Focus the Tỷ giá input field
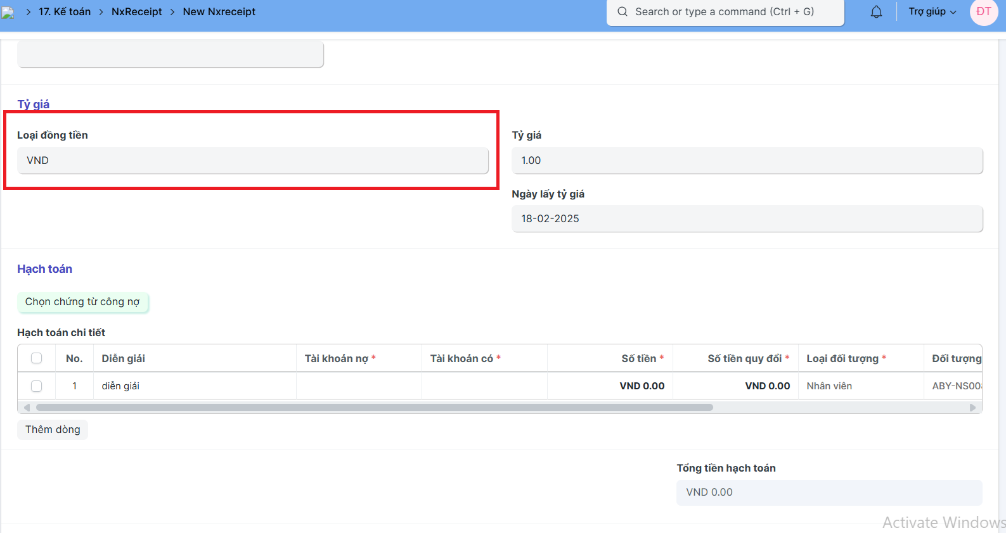The width and height of the screenshot is (1006, 533). pyautogui.click(x=747, y=161)
